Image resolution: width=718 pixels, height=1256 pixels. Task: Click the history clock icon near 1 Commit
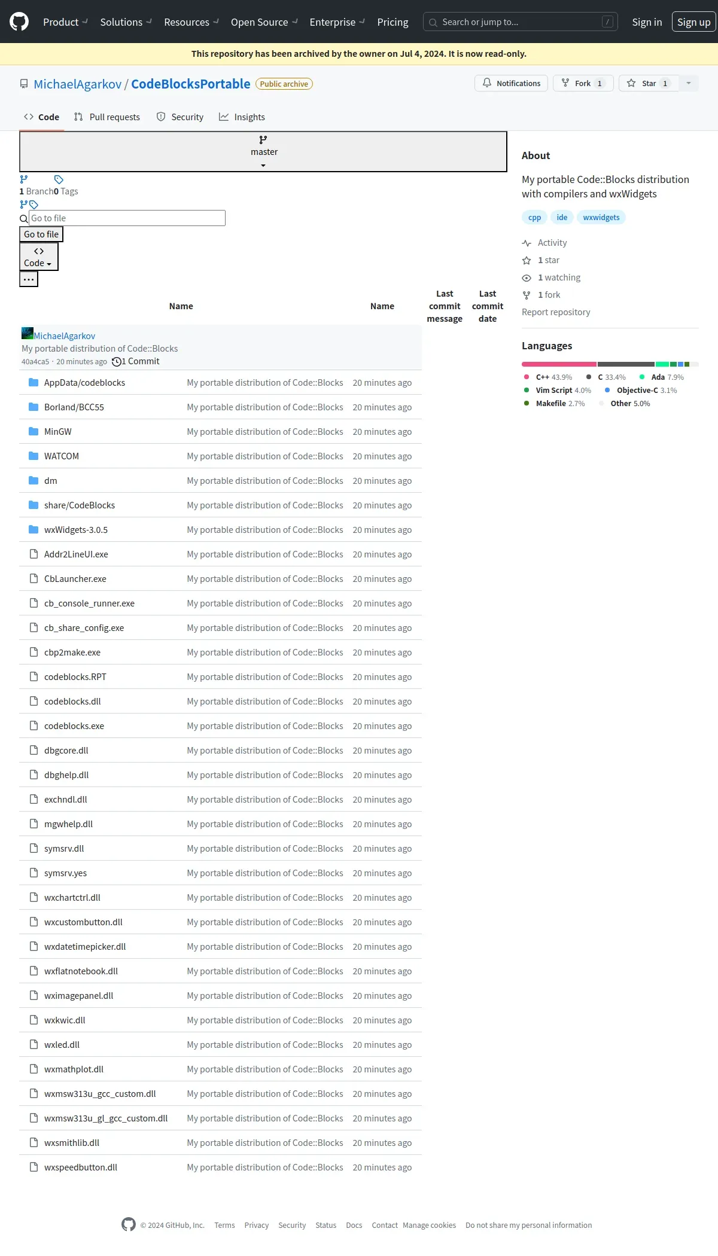(x=117, y=361)
